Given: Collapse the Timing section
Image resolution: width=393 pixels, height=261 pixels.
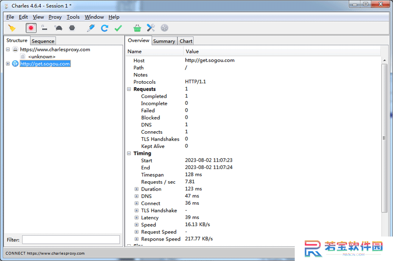Looking at the screenshot, I should pos(129,153).
